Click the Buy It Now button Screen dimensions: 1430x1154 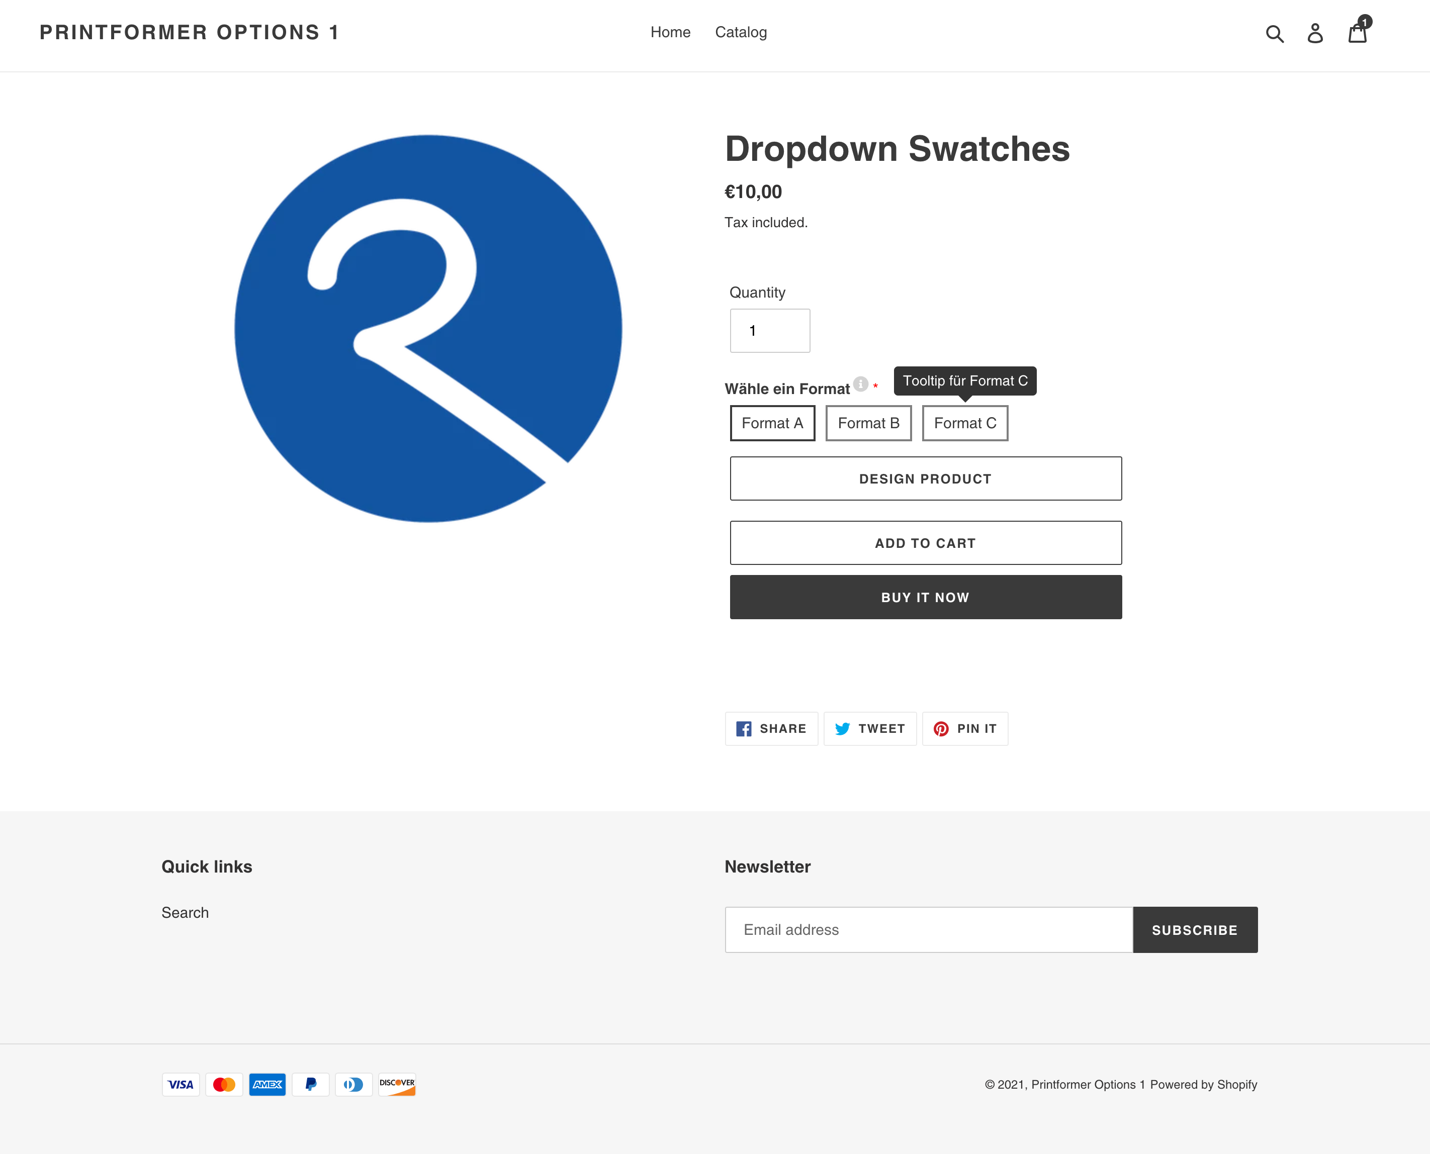click(x=925, y=597)
